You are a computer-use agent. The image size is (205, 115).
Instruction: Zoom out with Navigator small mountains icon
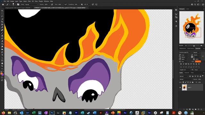186,45
